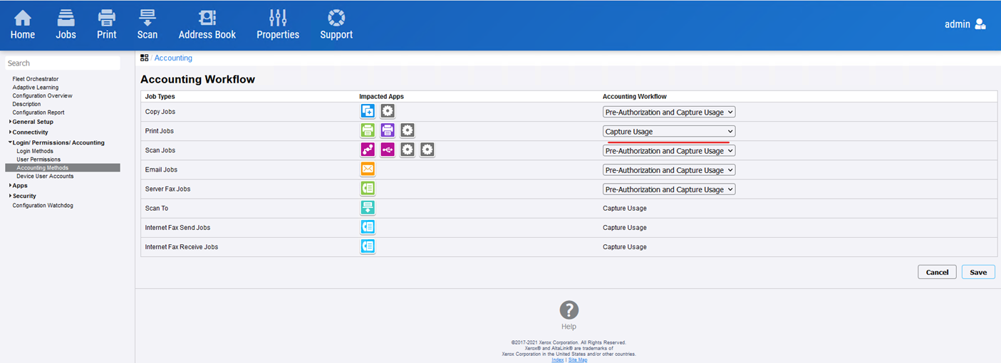
Task: Open the Print Jobs Capture Usage dropdown
Action: 668,131
